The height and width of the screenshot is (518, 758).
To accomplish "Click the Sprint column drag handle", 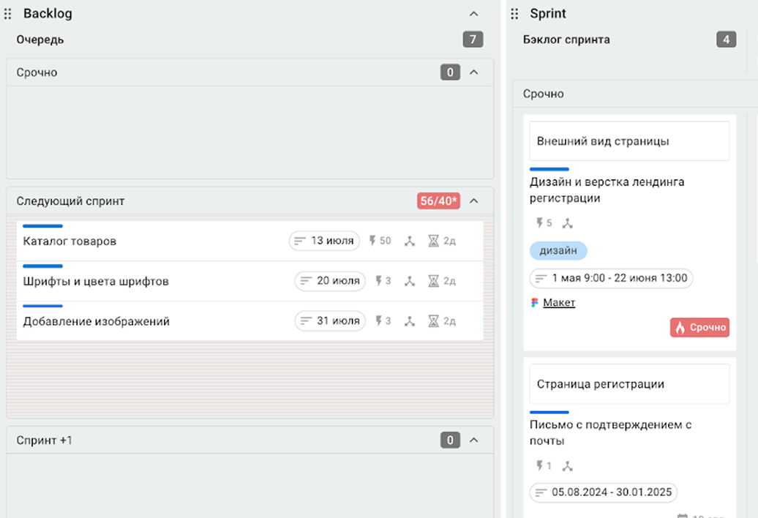I will point(514,14).
